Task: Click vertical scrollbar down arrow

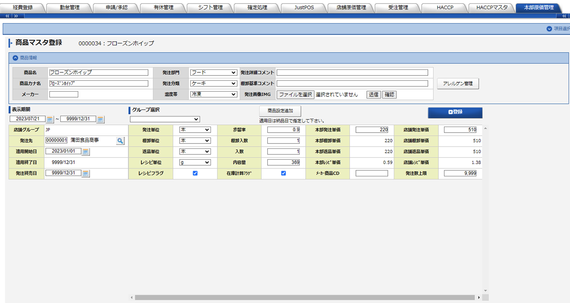Action: click(x=485, y=290)
